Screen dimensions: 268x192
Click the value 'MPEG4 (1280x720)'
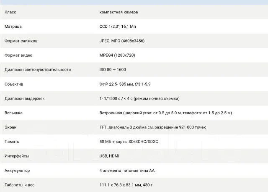(x=117, y=55)
